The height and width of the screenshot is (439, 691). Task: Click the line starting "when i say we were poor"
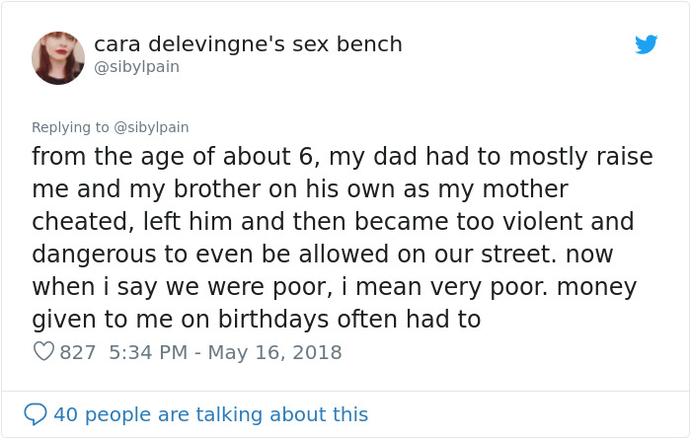tap(334, 287)
